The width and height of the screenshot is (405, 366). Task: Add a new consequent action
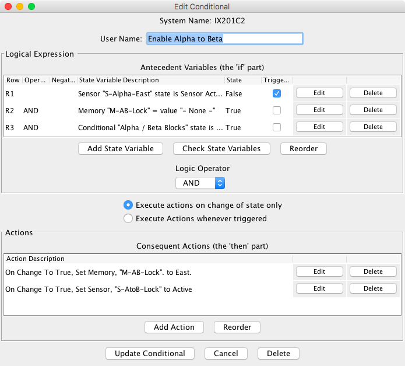tap(174, 327)
